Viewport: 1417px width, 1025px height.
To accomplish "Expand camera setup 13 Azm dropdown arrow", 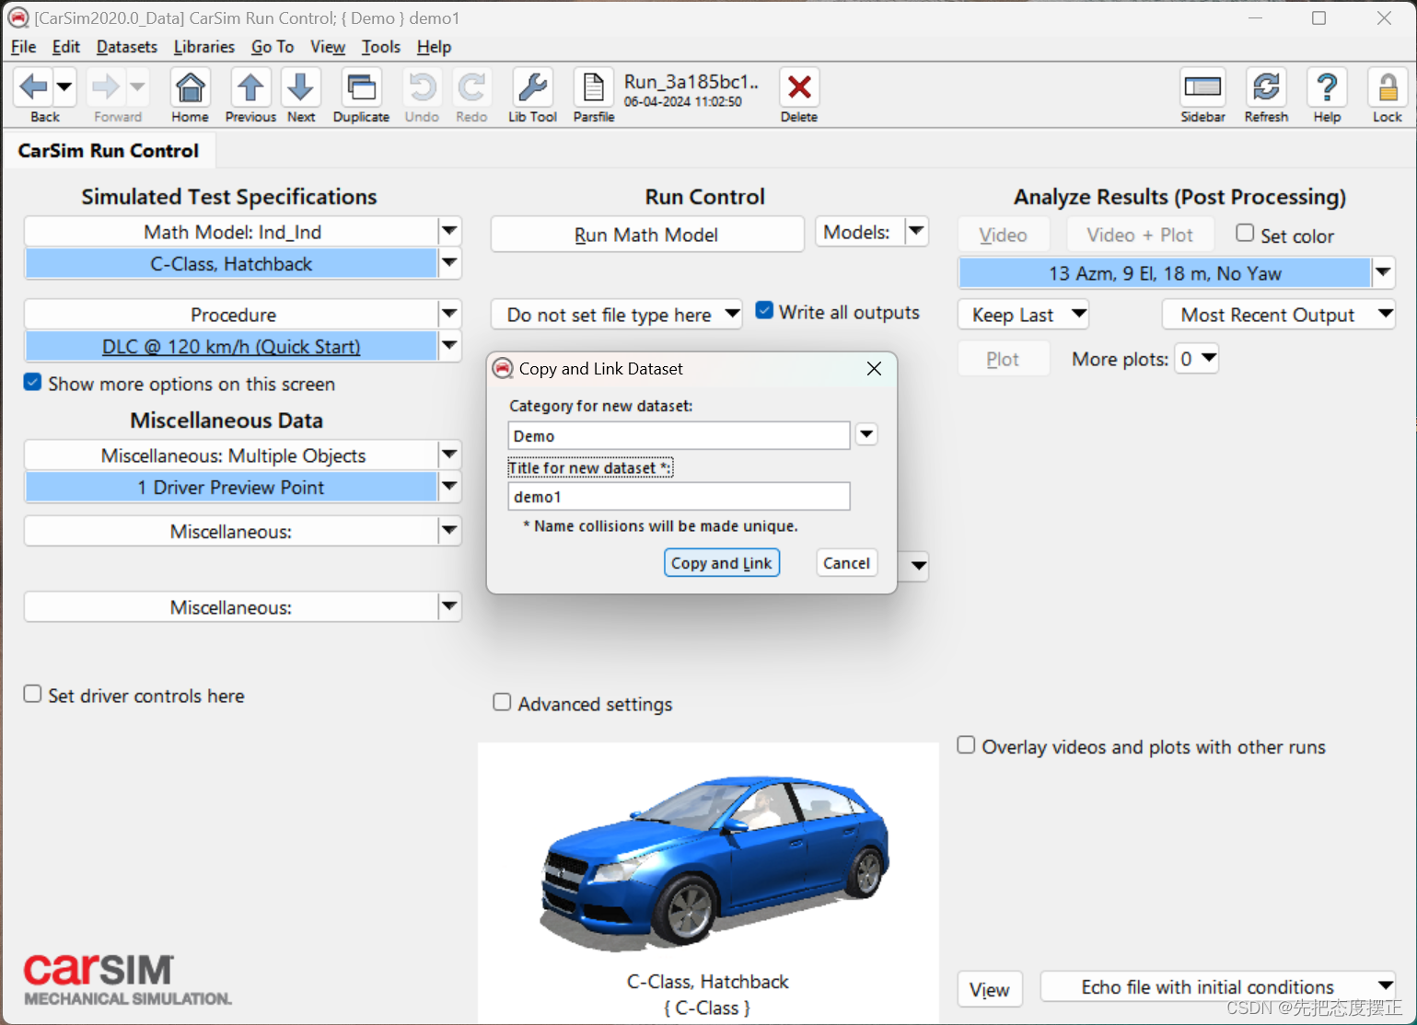I will tap(1383, 272).
